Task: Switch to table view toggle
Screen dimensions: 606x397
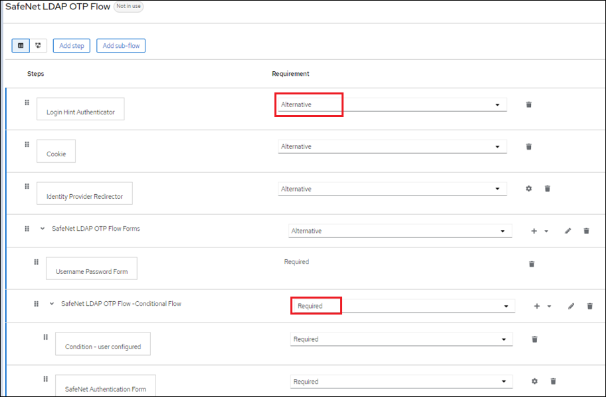Action: click(x=21, y=46)
